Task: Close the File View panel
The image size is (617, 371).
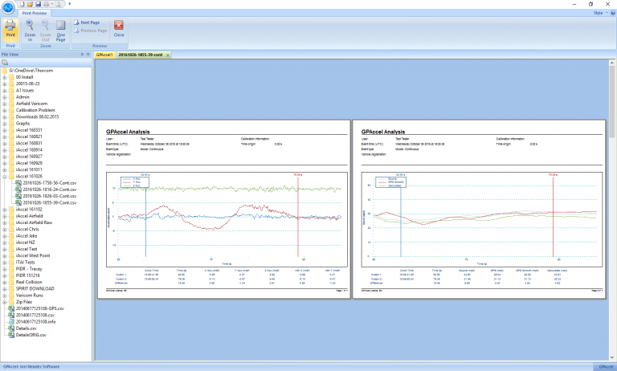Action: (88, 55)
